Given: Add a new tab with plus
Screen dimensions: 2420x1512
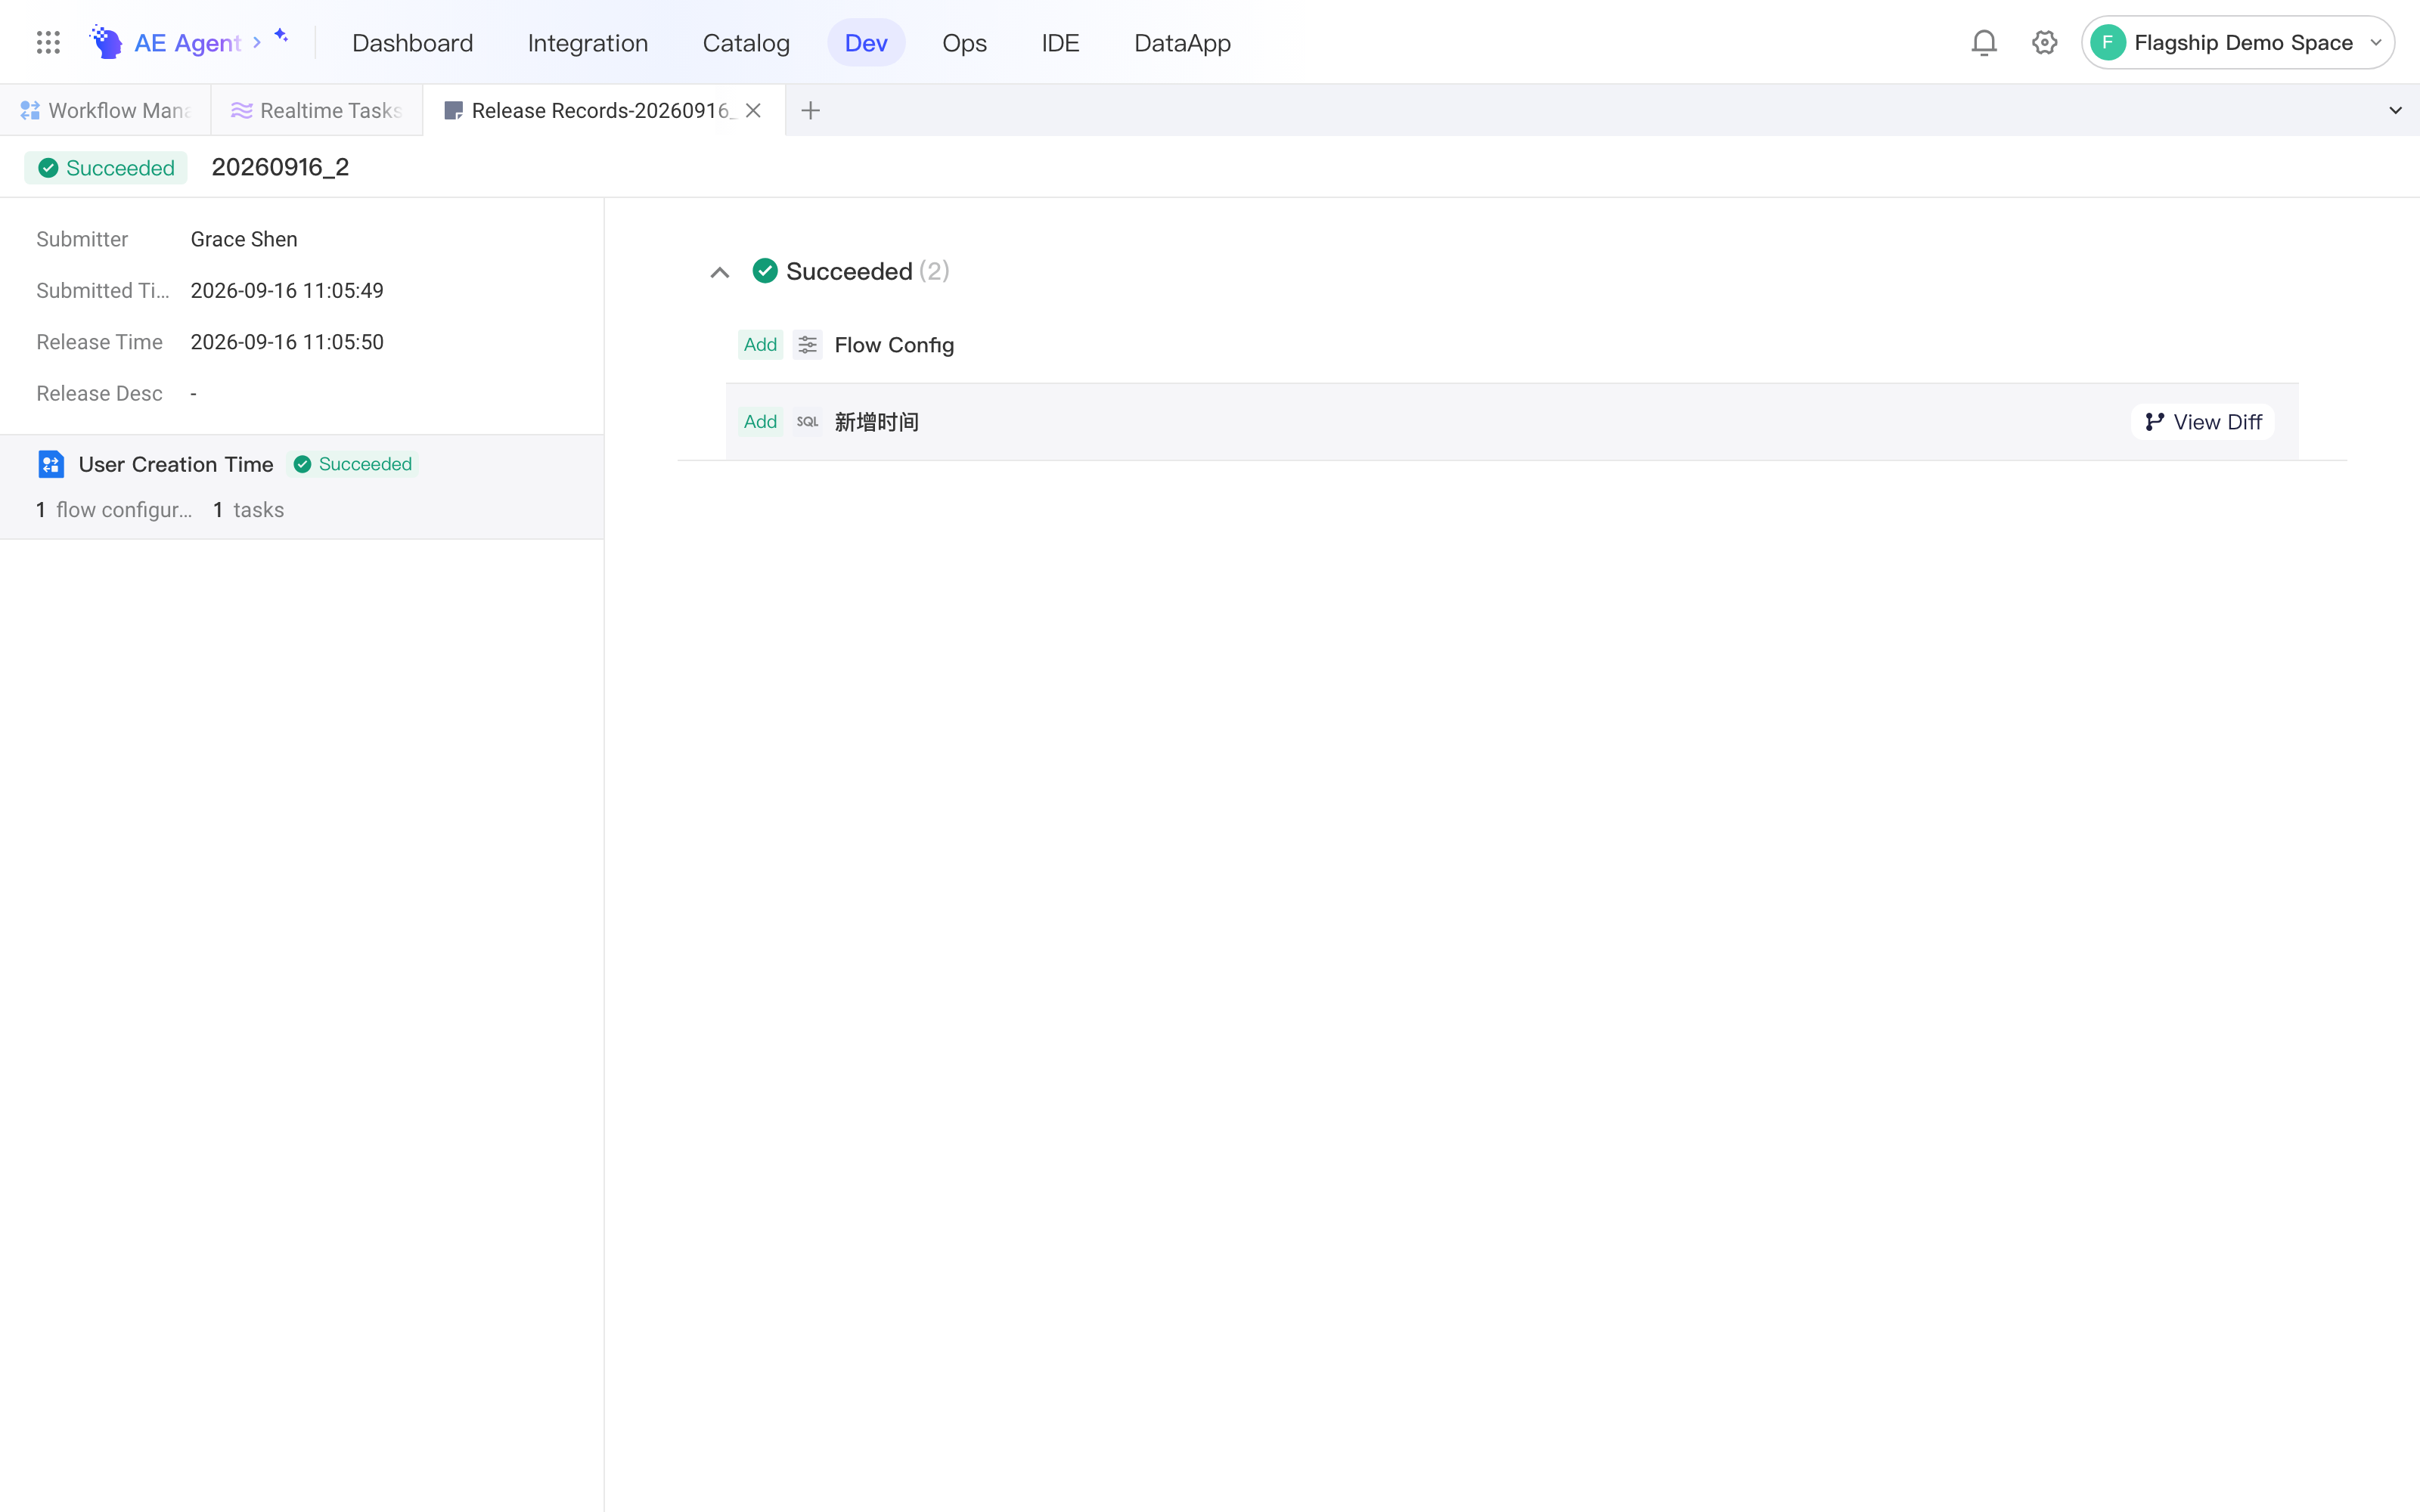Looking at the screenshot, I should coord(810,110).
